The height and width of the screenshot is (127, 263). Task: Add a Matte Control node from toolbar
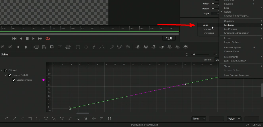[x=52, y=47]
